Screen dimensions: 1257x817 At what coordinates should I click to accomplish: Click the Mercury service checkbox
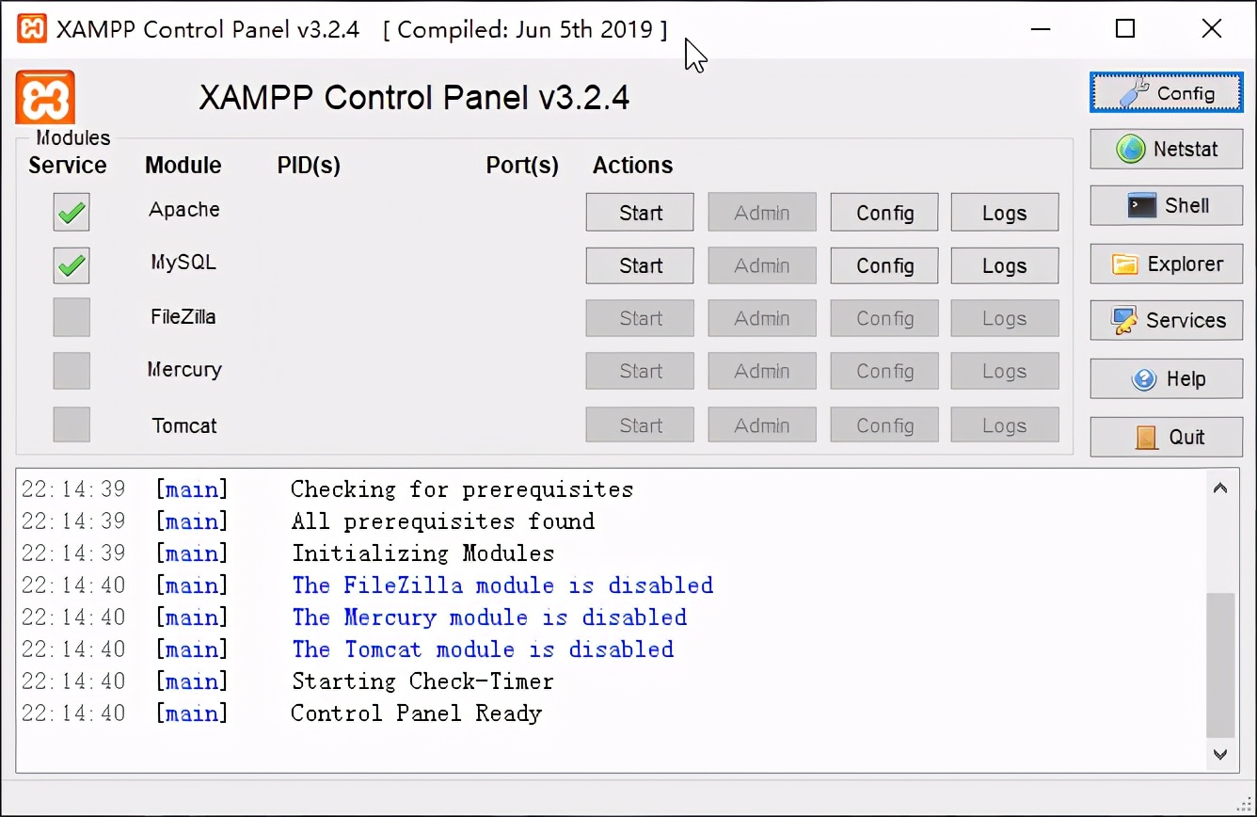point(72,371)
